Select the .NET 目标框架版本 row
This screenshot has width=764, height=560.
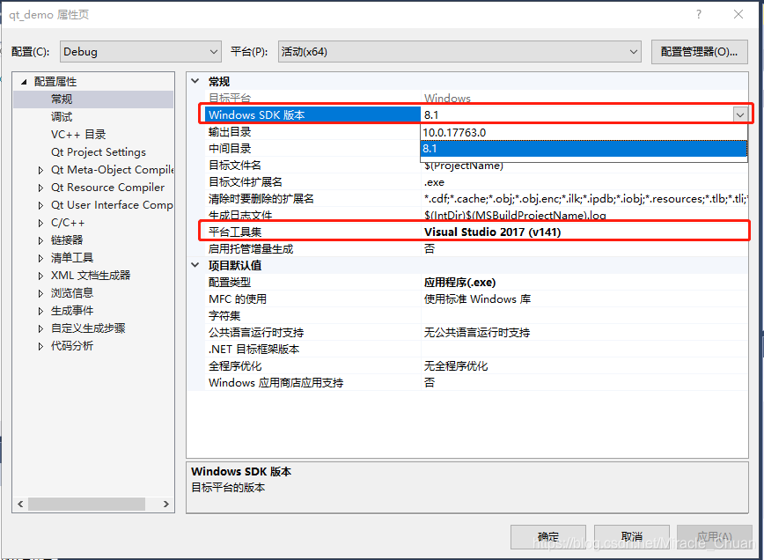coord(476,350)
